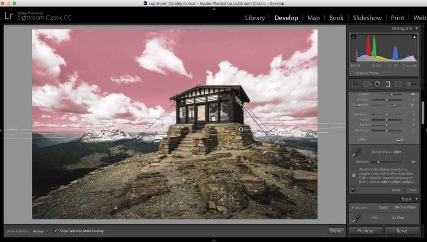Click the info icon beside mask instructions

354,176
